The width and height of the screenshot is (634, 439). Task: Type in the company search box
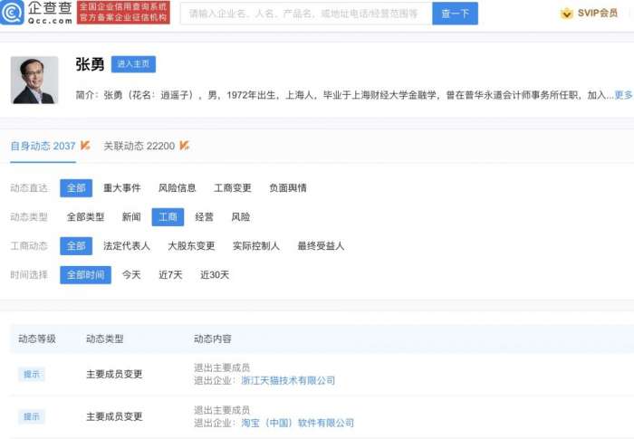303,14
